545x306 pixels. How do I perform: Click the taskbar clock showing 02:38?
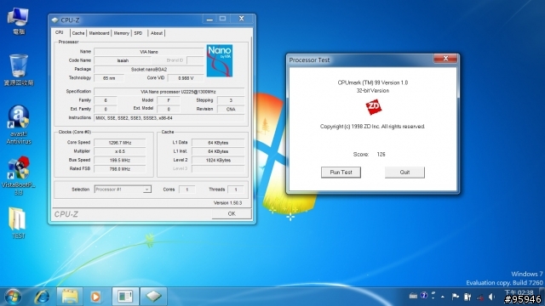[519, 292]
